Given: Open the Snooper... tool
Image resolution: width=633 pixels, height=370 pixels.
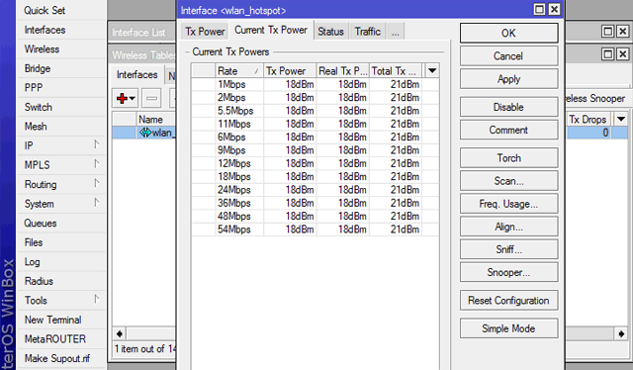Looking at the screenshot, I should (x=508, y=273).
